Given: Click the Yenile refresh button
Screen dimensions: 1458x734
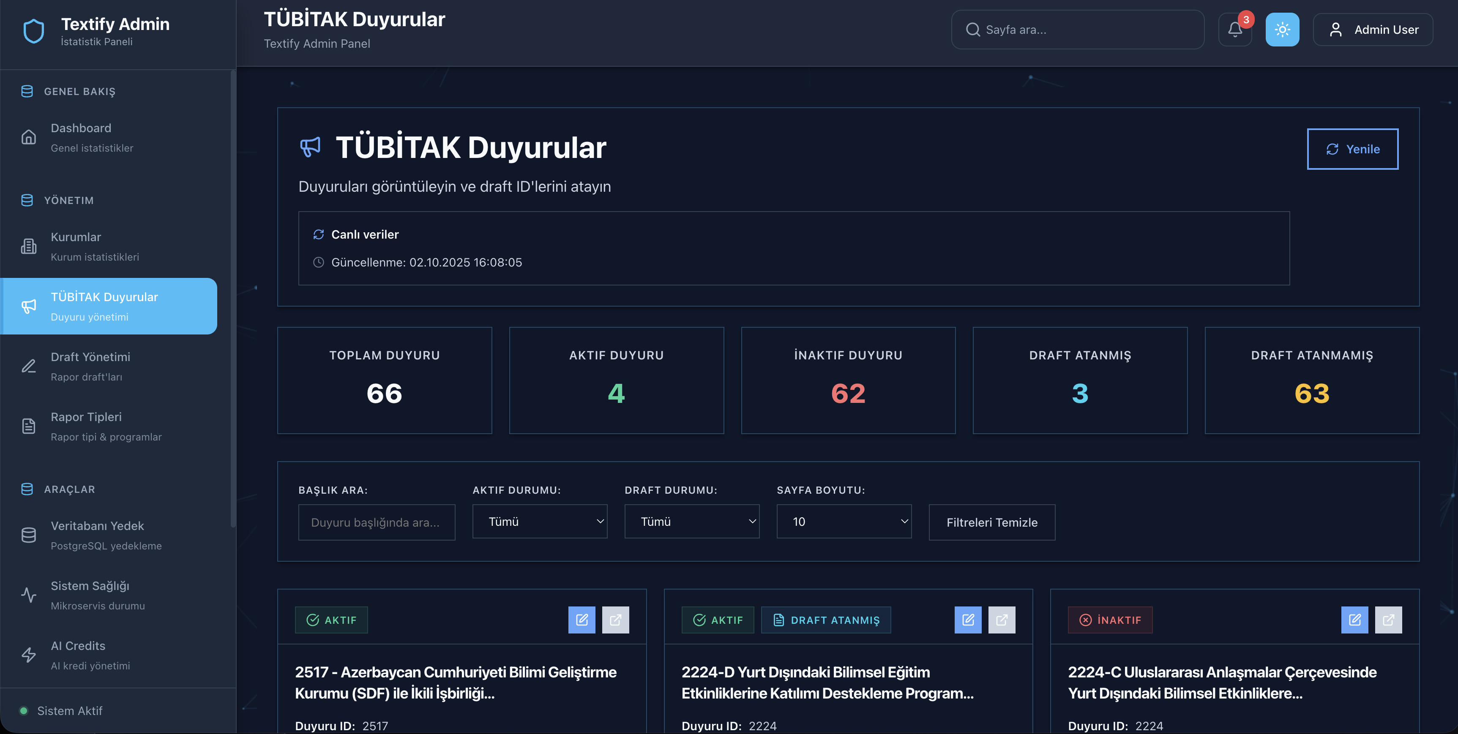Looking at the screenshot, I should point(1352,149).
